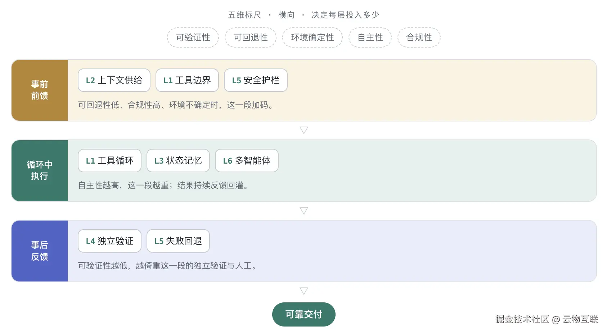Click the 合规性 pill tag
The height and width of the screenshot is (333, 607).
click(x=419, y=37)
